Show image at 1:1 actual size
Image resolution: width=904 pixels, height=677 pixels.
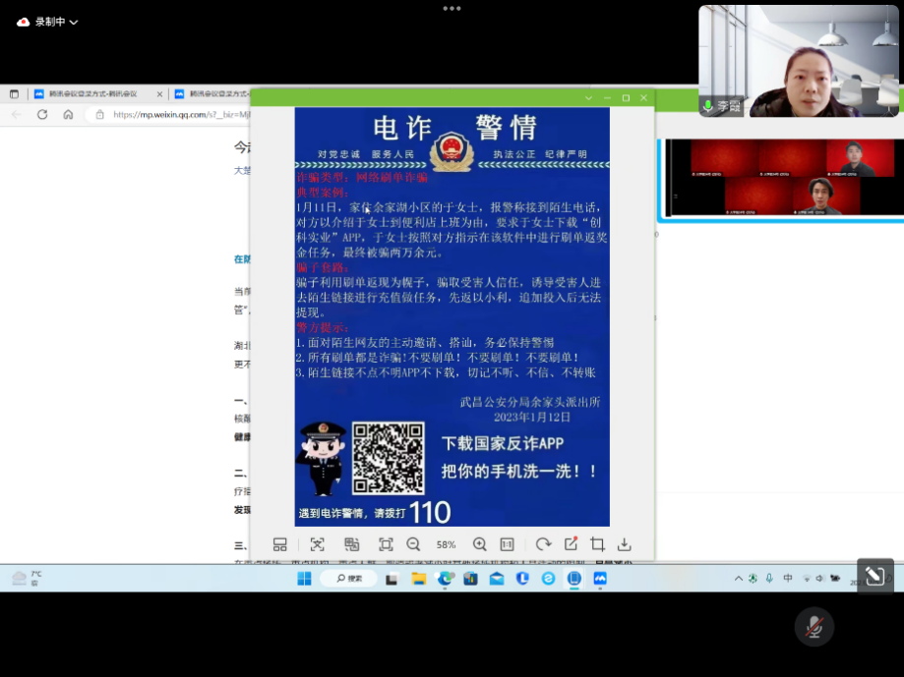coord(507,544)
